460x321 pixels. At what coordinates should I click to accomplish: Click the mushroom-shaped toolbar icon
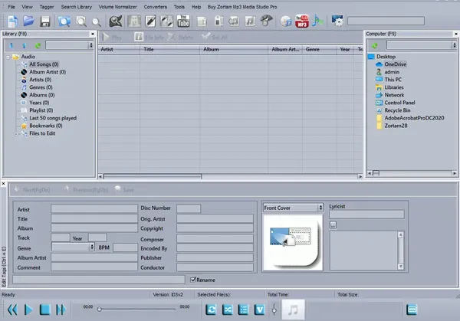pyautogui.click(x=266, y=21)
